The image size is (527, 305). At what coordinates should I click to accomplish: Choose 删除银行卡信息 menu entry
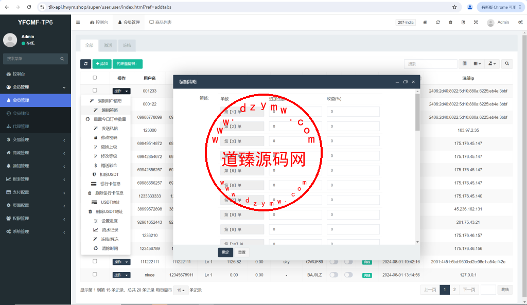pyautogui.click(x=106, y=193)
